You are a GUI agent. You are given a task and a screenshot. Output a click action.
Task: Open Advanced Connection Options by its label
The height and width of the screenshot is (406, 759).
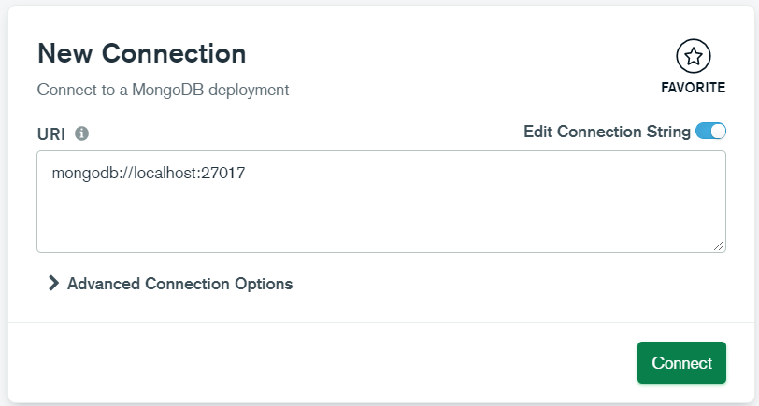[179, 284]
